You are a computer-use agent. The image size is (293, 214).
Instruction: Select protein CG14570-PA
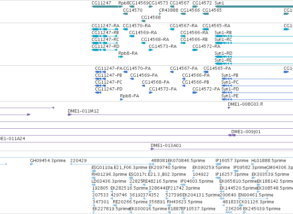coord(137,68)
